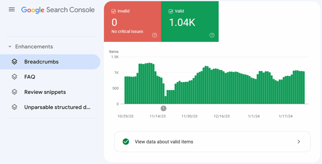
Task: Click the 11/30/23 date label
Action: pyautogui.click(x=189, y=116)
